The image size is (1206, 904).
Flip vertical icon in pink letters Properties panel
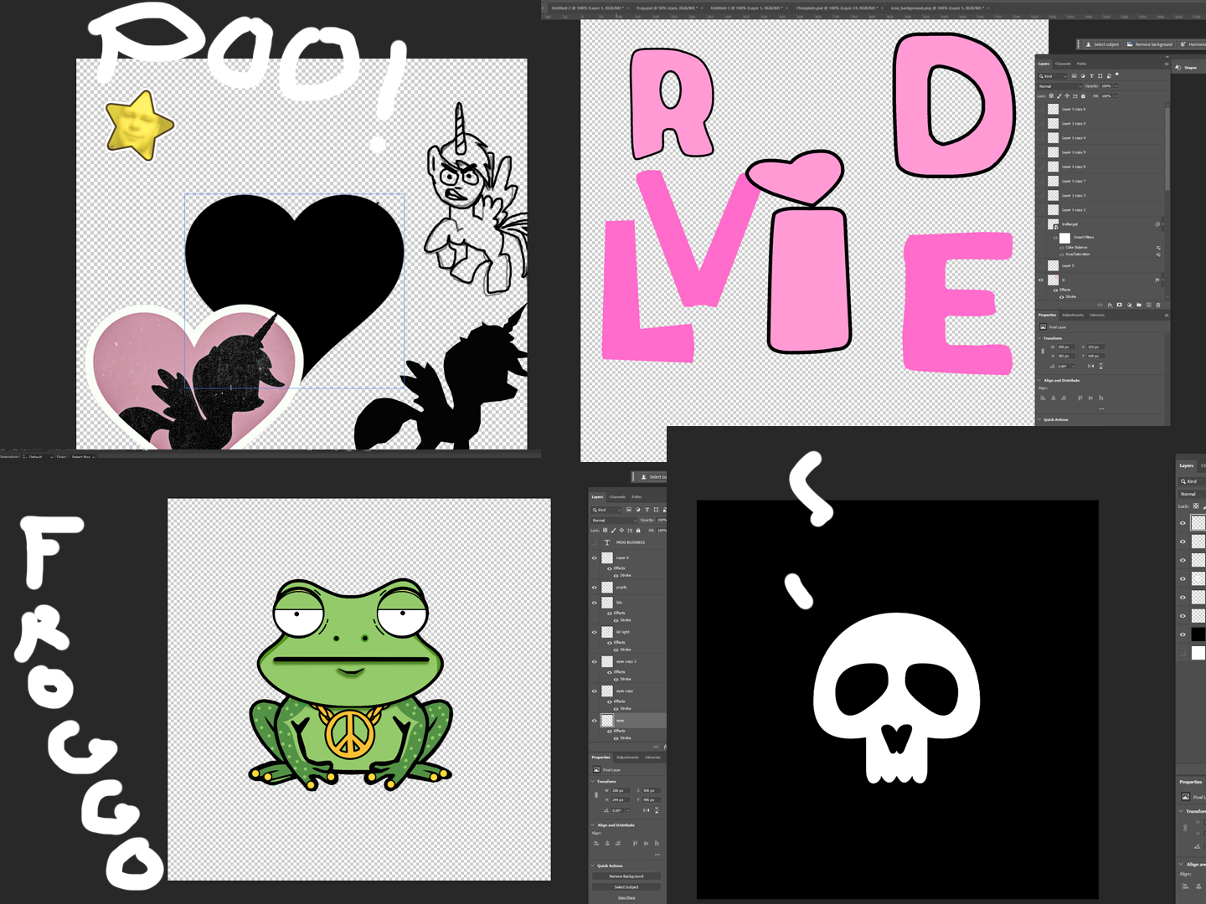click(1100, 366)
